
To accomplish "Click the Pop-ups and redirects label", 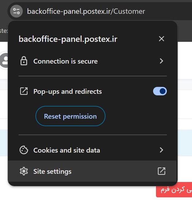I will pyautogui.click(x=68, y=91).
